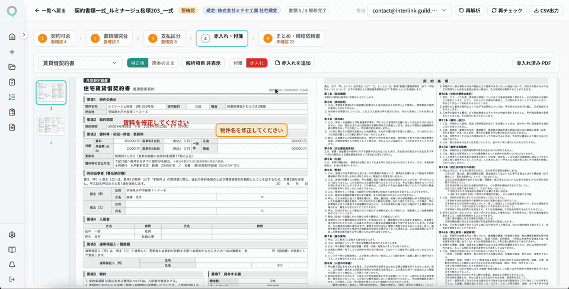This screenshot has width=569, height=289.
Task: Click the 再解析 button
Action: point(469,11)
